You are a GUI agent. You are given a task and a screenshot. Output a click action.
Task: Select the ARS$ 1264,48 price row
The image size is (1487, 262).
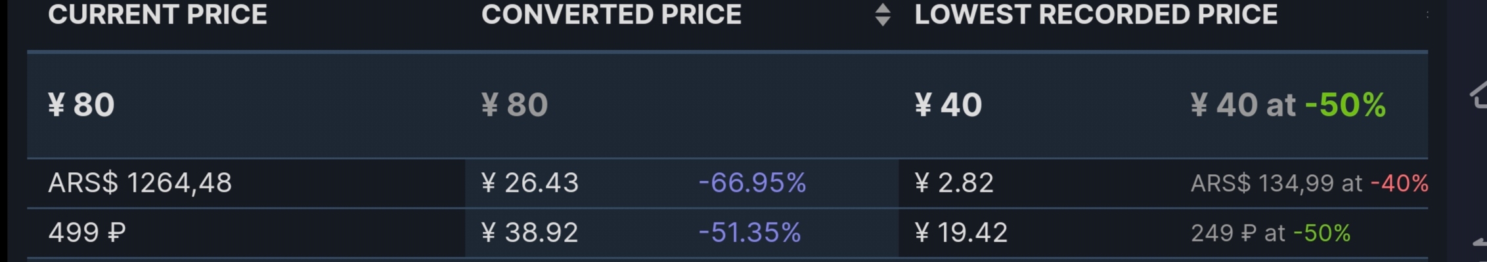pyautogui.click(x=140, y=183)
